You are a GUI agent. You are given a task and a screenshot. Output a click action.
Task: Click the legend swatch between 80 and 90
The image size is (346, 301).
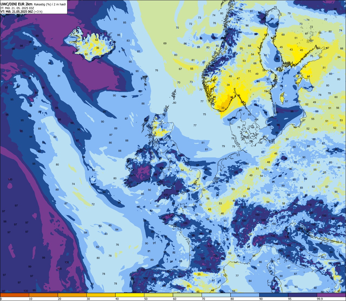tap(245, 295)
